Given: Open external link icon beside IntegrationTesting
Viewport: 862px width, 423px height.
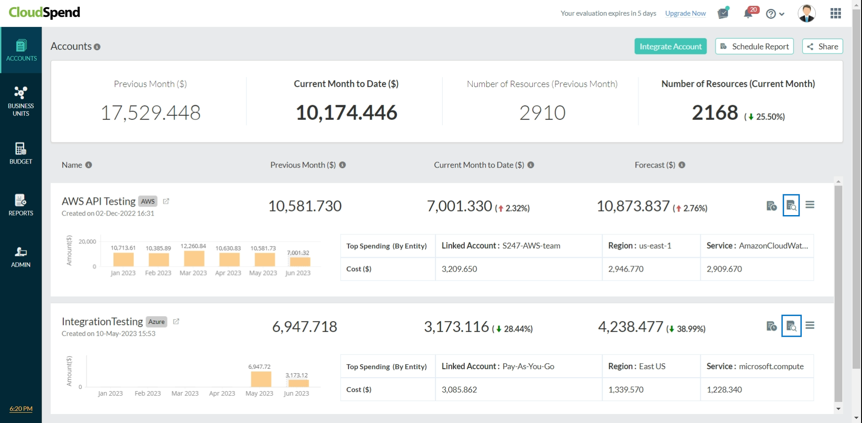Looking at the screenshot, I should point(176,322).
